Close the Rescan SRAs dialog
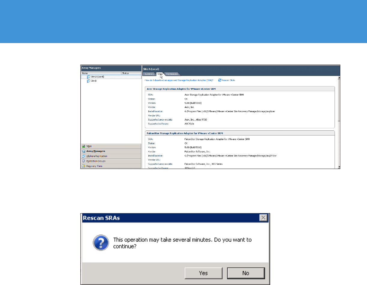The image size is (367, 285). [263, 218]
